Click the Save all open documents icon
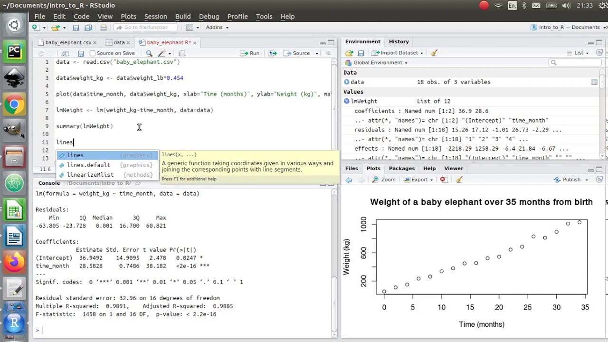Image resolution: width=608 pixels, height=342 pixels. point(87,28)
